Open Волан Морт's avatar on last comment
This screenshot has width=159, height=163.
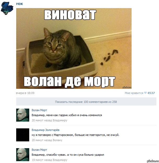click(23, 155)
